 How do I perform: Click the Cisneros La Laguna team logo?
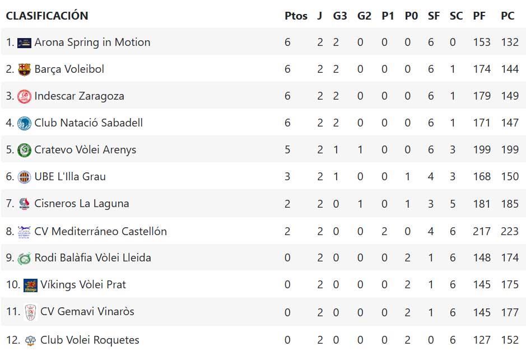tap(24, 204)
